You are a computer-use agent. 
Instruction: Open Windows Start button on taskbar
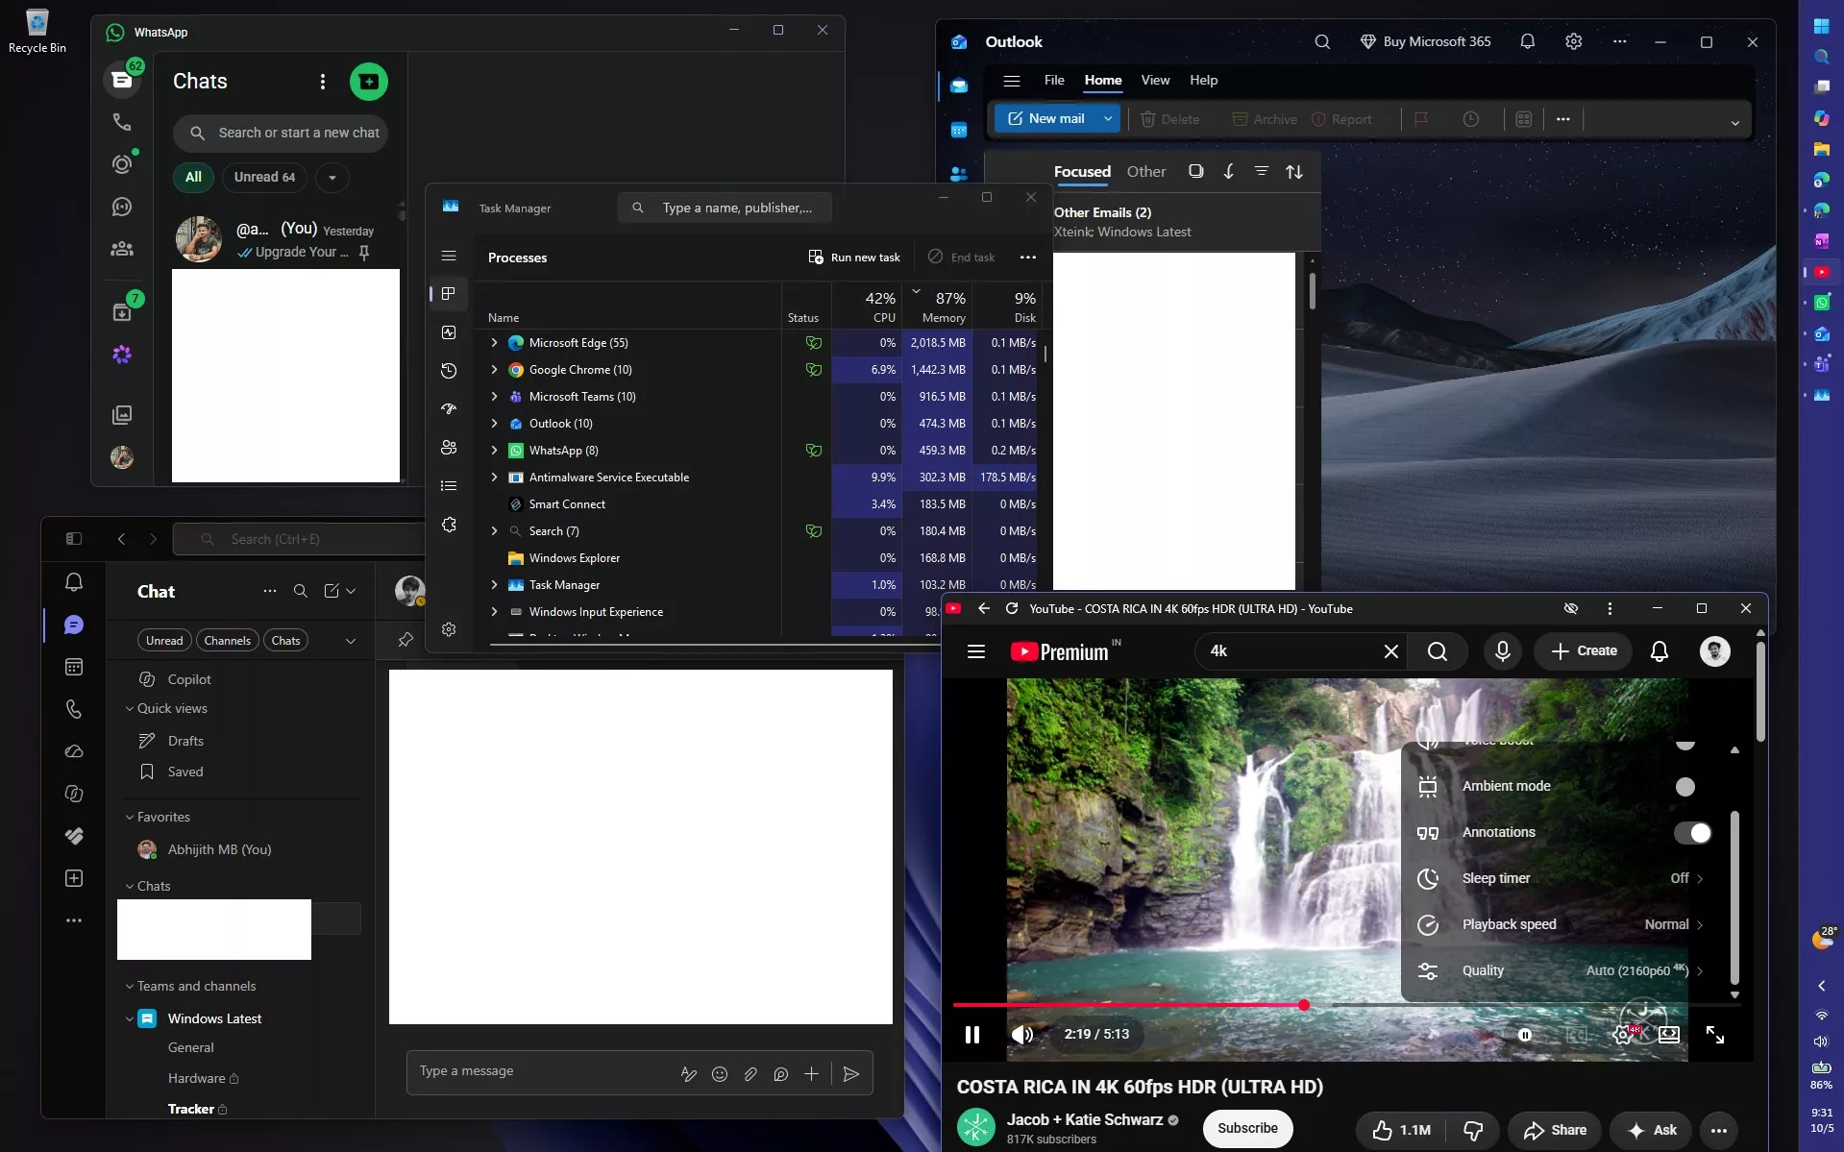(x=1821, y=26)
